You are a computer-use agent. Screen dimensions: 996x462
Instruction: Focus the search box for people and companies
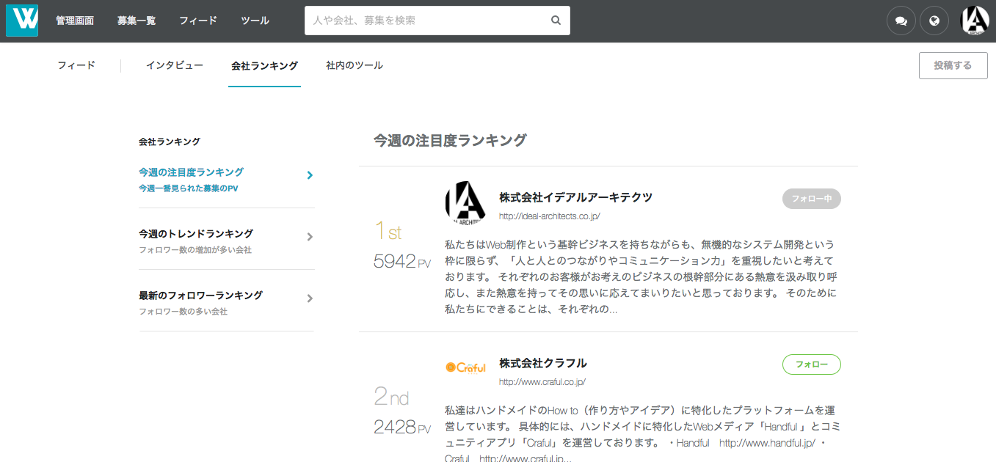click(x=437, y=21)
